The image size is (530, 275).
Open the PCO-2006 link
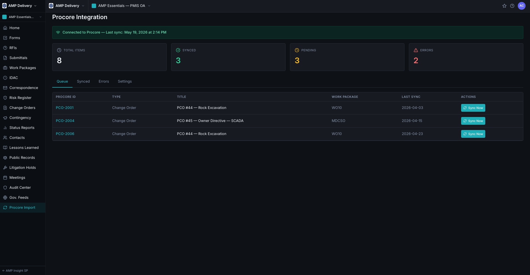point(65,134)
